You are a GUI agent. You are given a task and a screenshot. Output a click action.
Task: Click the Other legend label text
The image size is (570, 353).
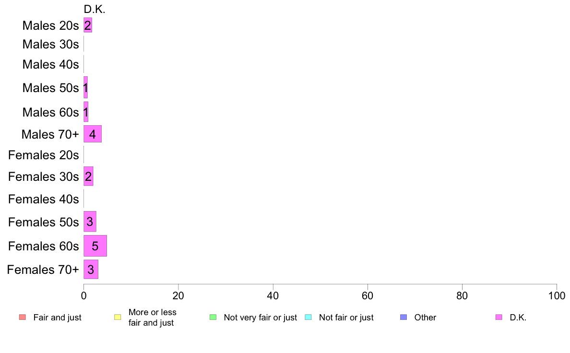425,318
